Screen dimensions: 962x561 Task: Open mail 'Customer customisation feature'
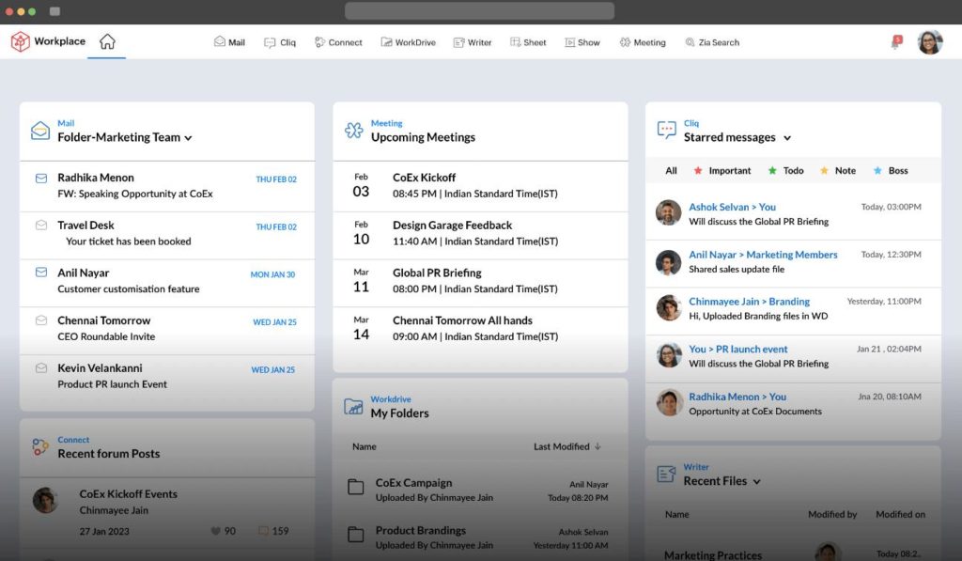(128, 289)
